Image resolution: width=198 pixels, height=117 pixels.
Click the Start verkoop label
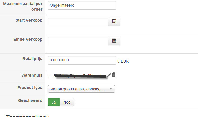pos(28,20)
